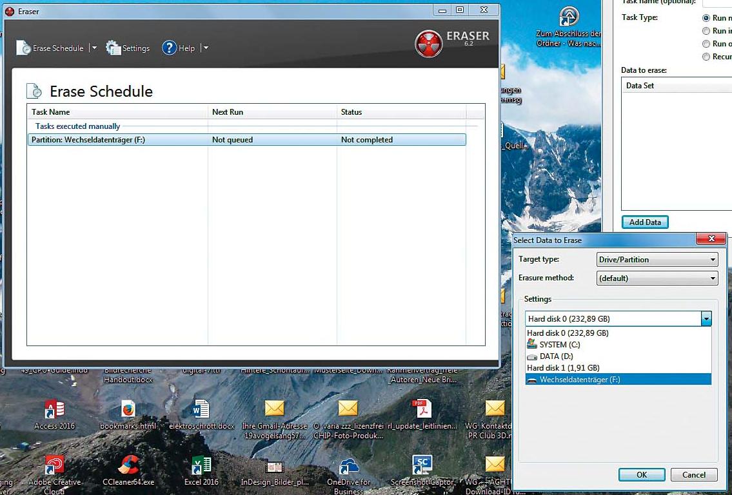Open the Excel 2016 desktop shortcut
This screenshot has height=495, width=732.
tap(201, 465)
